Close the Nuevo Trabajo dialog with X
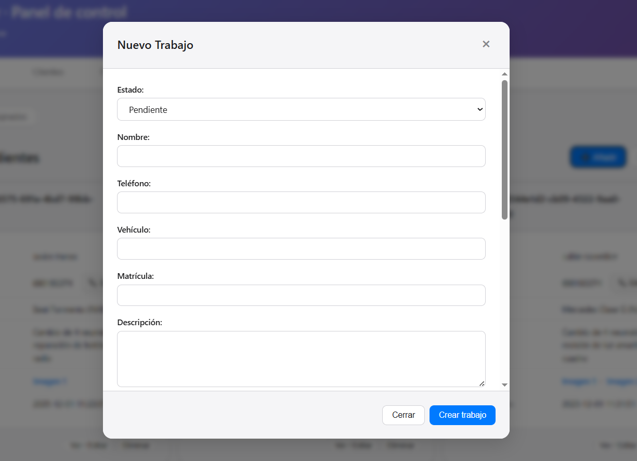This screenshot has height=461, width=637. pyautogui.click(x=486, y=44)
